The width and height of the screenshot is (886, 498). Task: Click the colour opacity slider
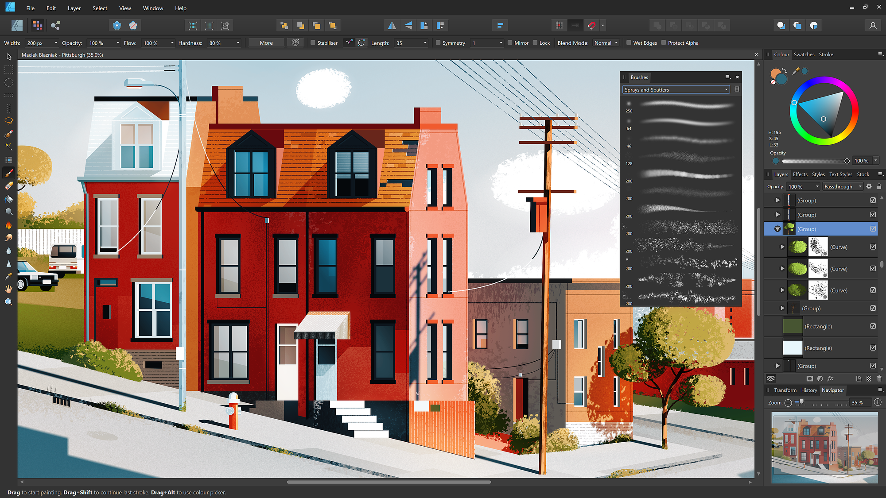(814, 161)
